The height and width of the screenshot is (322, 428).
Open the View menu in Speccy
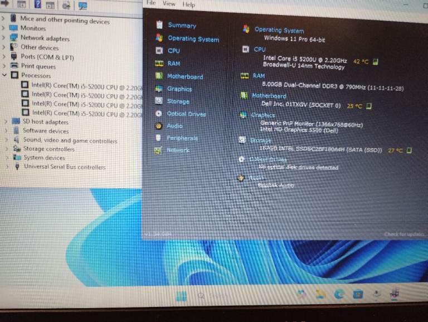pyautogui.click(x=169, y=3)
